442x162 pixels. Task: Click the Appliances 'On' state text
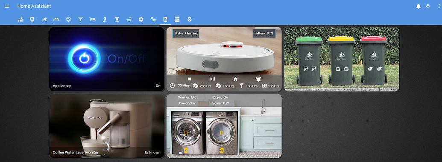coord(158,85)
